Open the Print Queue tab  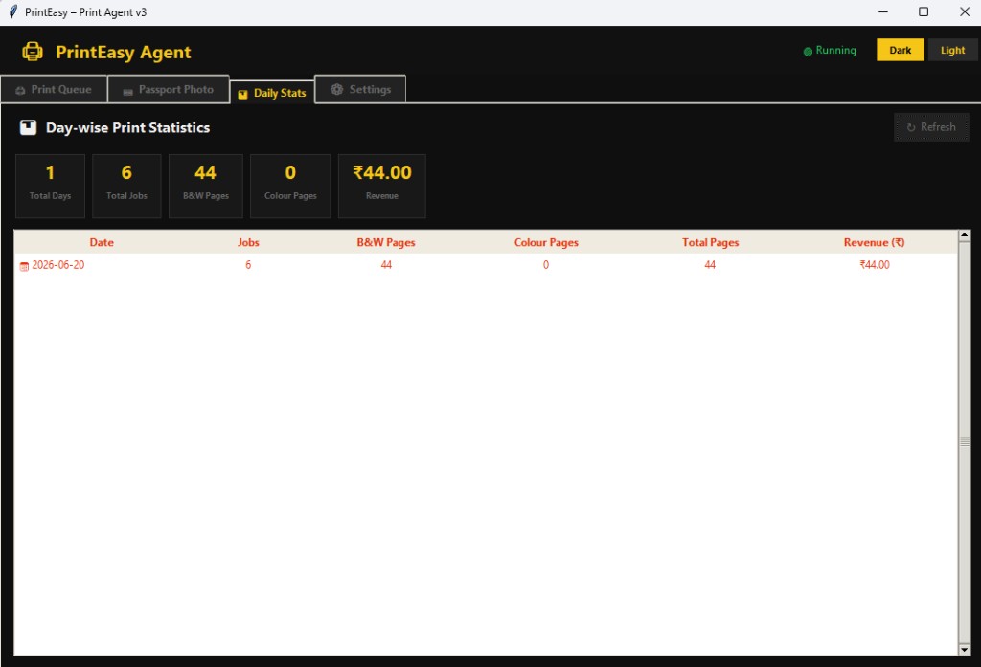click(x=54, y=89)
